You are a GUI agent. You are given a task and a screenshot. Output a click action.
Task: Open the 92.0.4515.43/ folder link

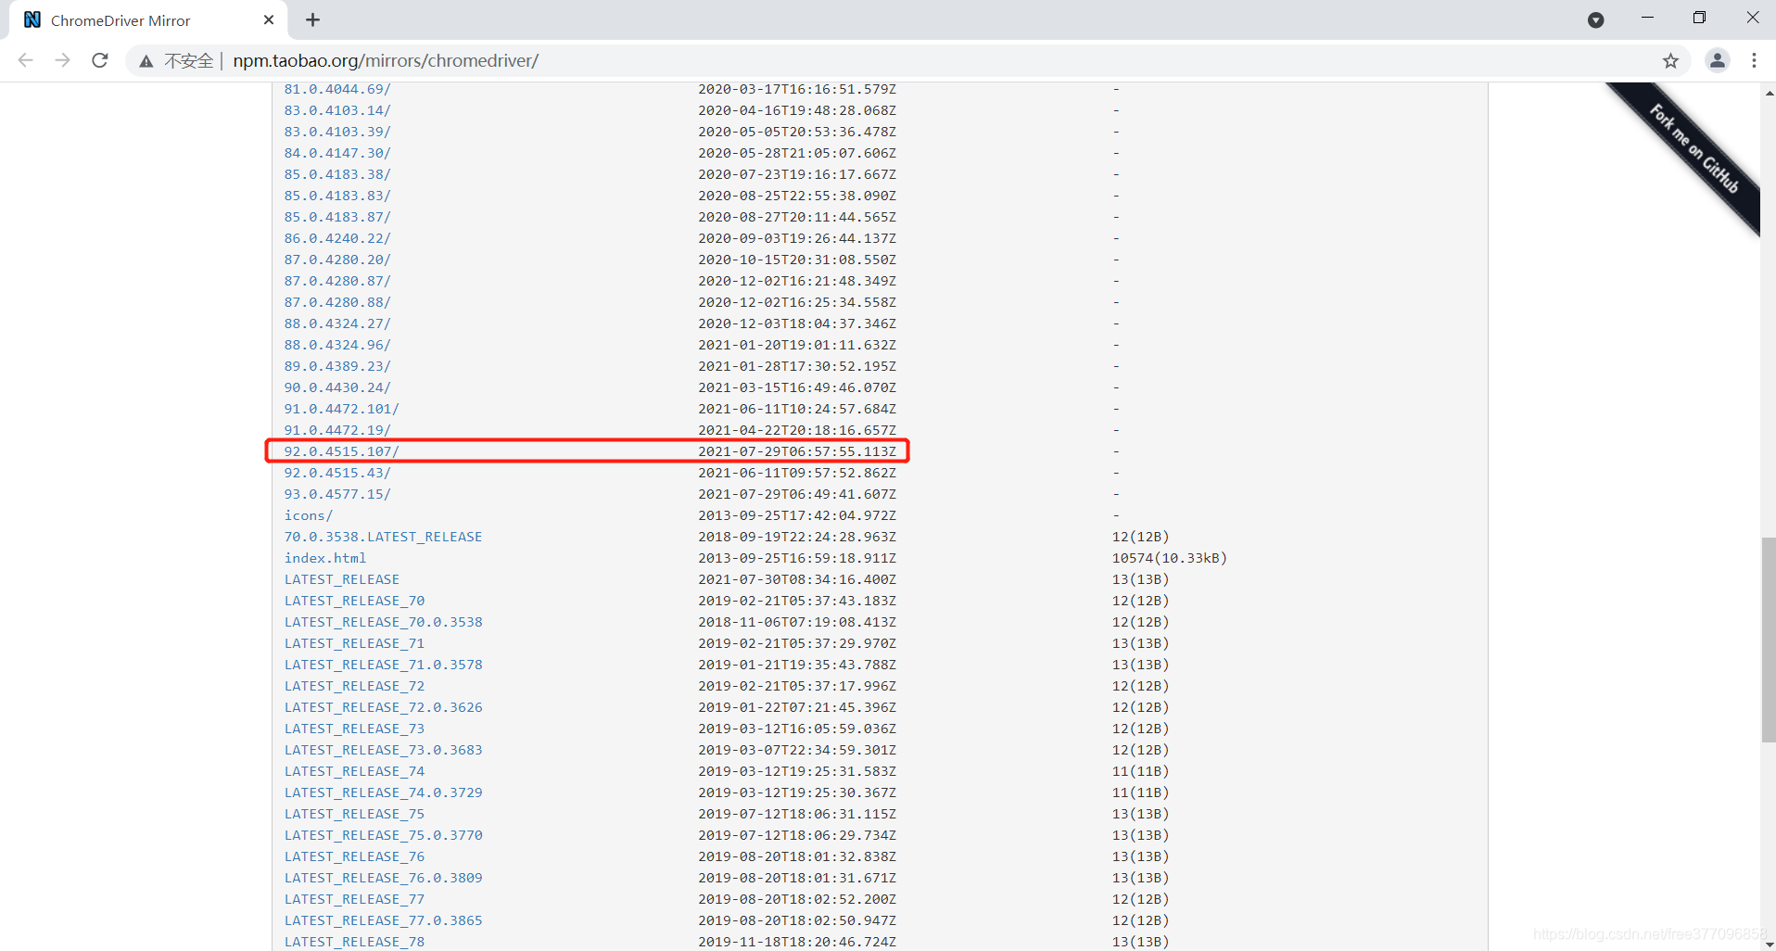click(337, 473)
